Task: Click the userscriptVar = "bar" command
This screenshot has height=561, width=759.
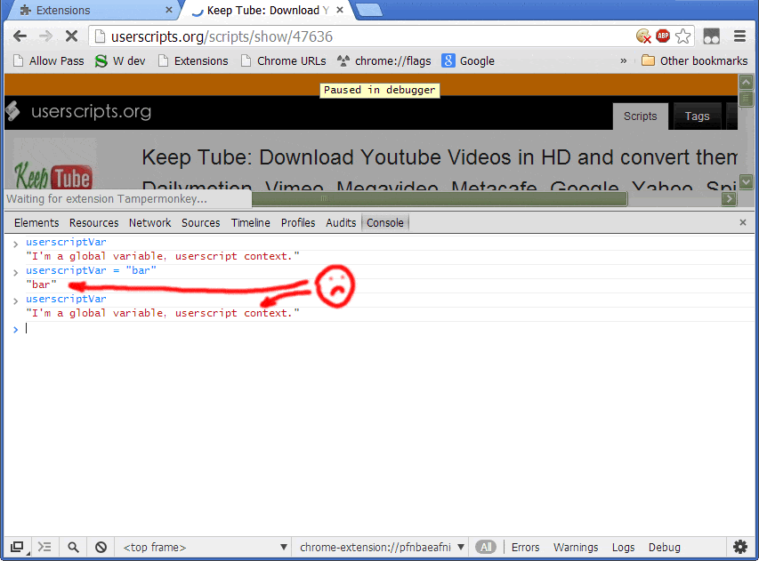Action: tap(91, 270)
